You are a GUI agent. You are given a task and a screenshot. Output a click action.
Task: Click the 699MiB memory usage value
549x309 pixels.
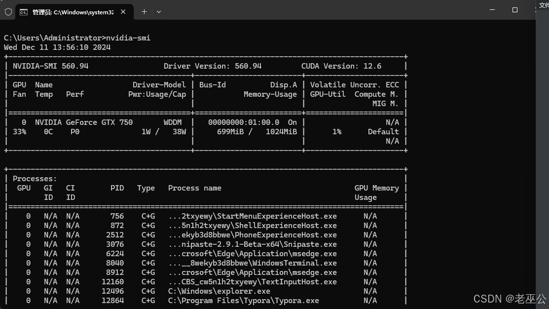230,132
